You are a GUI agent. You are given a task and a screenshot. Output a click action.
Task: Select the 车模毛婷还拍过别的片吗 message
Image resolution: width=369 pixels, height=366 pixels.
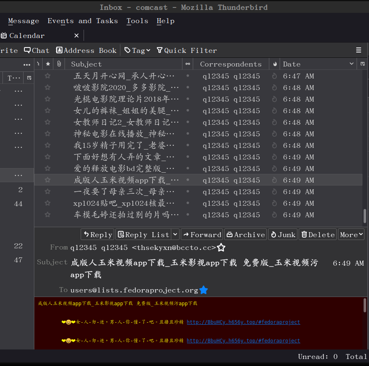(198, 215)
